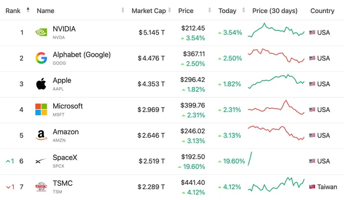Sort by Today column arrows
Image resolution: width=344 pixels, height=200 pixels.
point(243,10)
